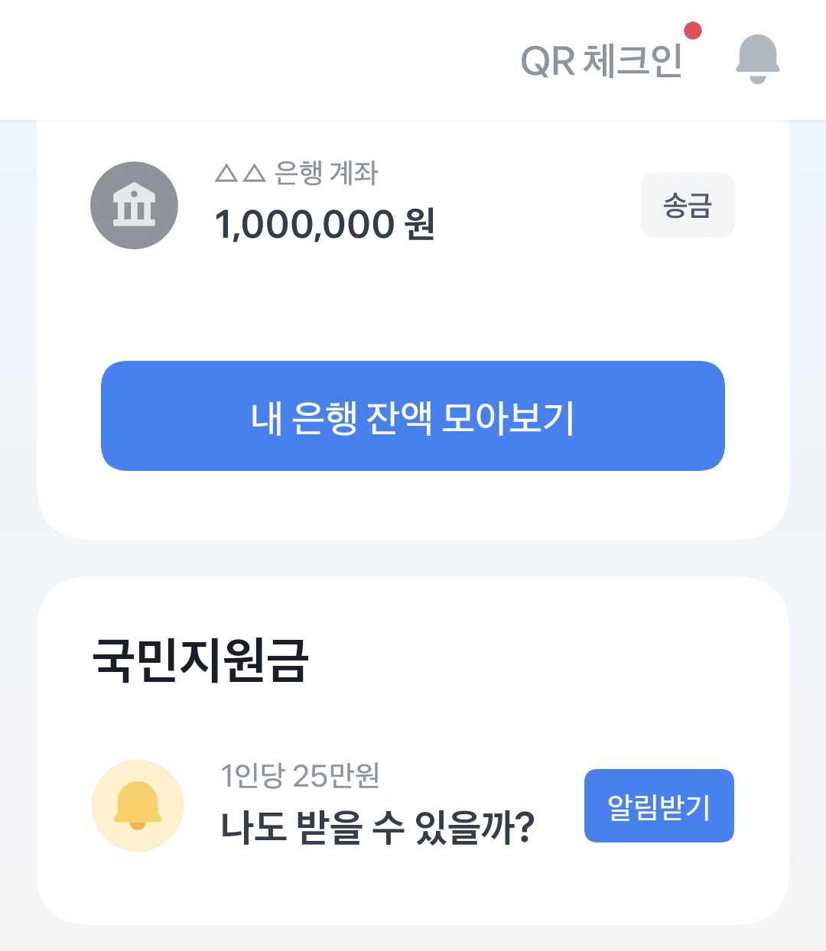Viewport: 826px width, 951px height.
Task: Open 내 은행 잔액 모아보기
Action: (413, 416)
